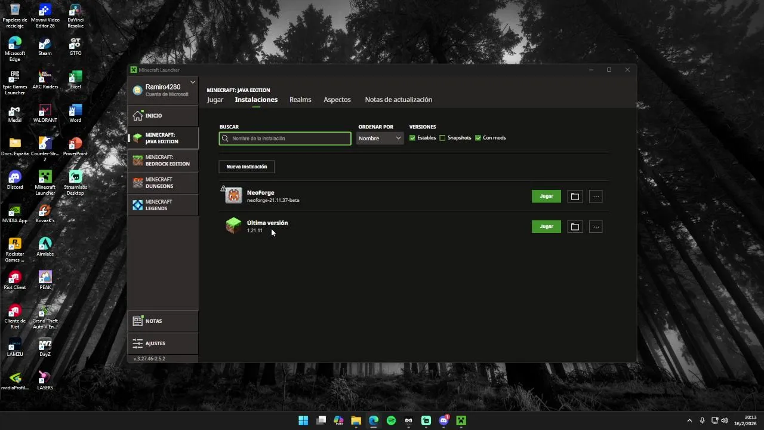Check the Snapshots versions checkbox
This screenshot has width=764, height=430.
[x=442, y=138]
